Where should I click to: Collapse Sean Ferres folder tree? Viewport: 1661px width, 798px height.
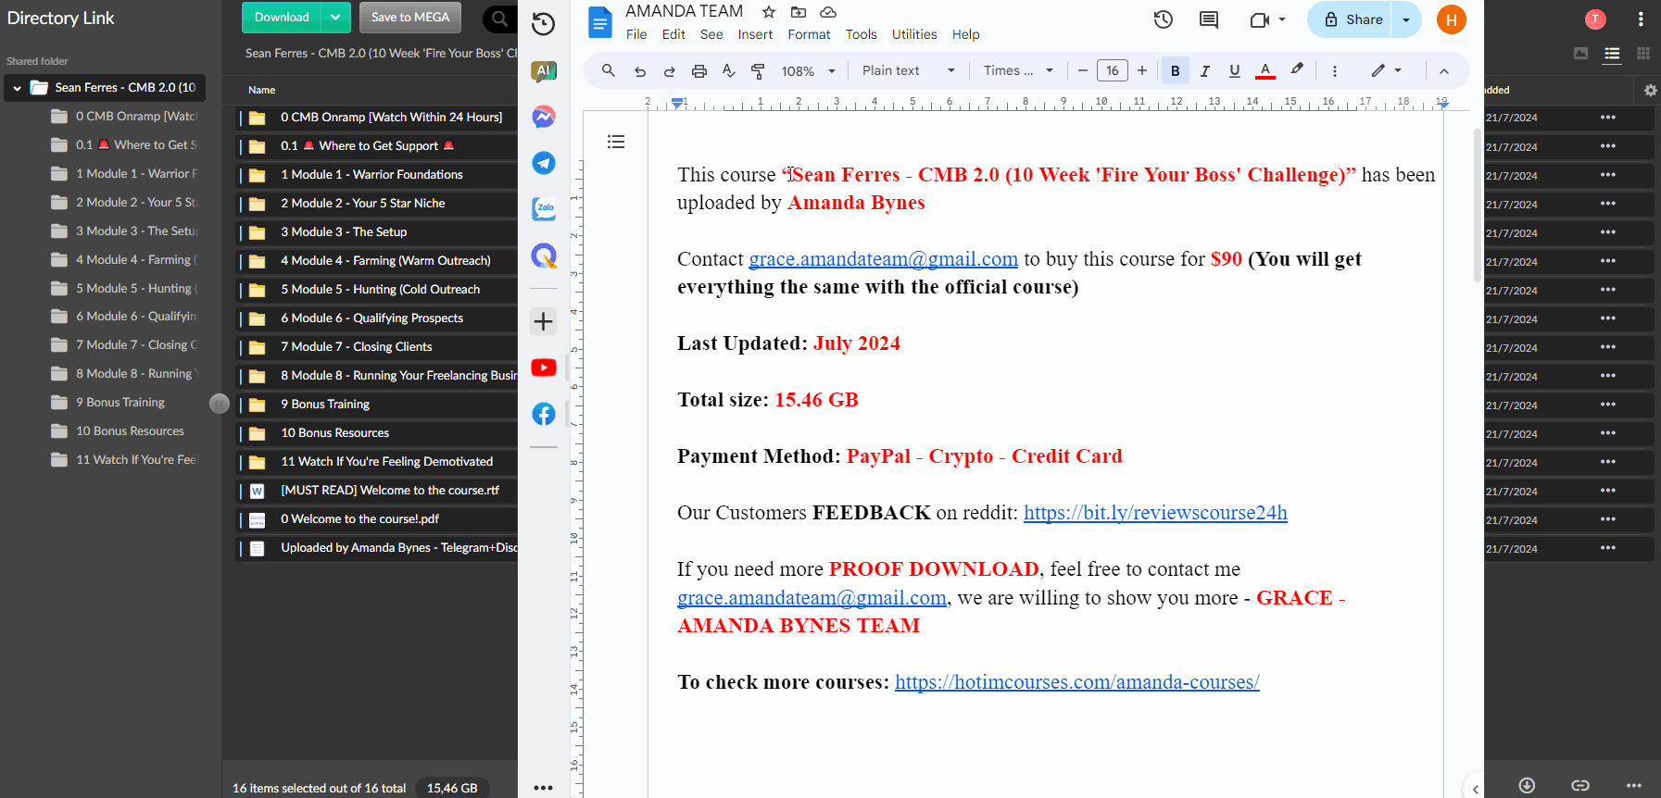point(17,88)
